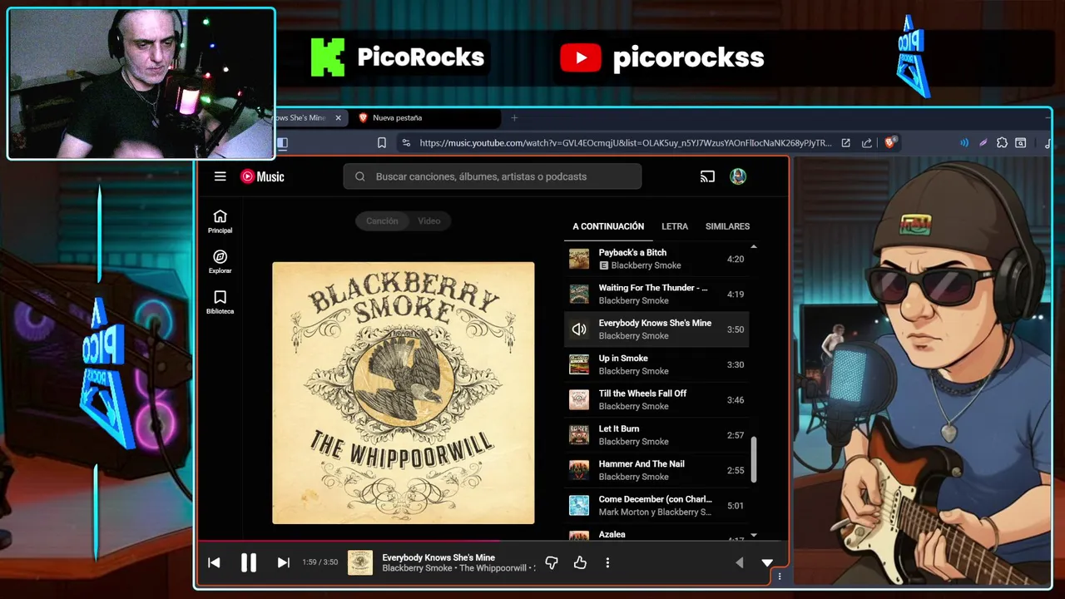Screen dimensions: 1065x599
Task: Play Payback's a Bitch from queue
Action: tap(656, 259)
